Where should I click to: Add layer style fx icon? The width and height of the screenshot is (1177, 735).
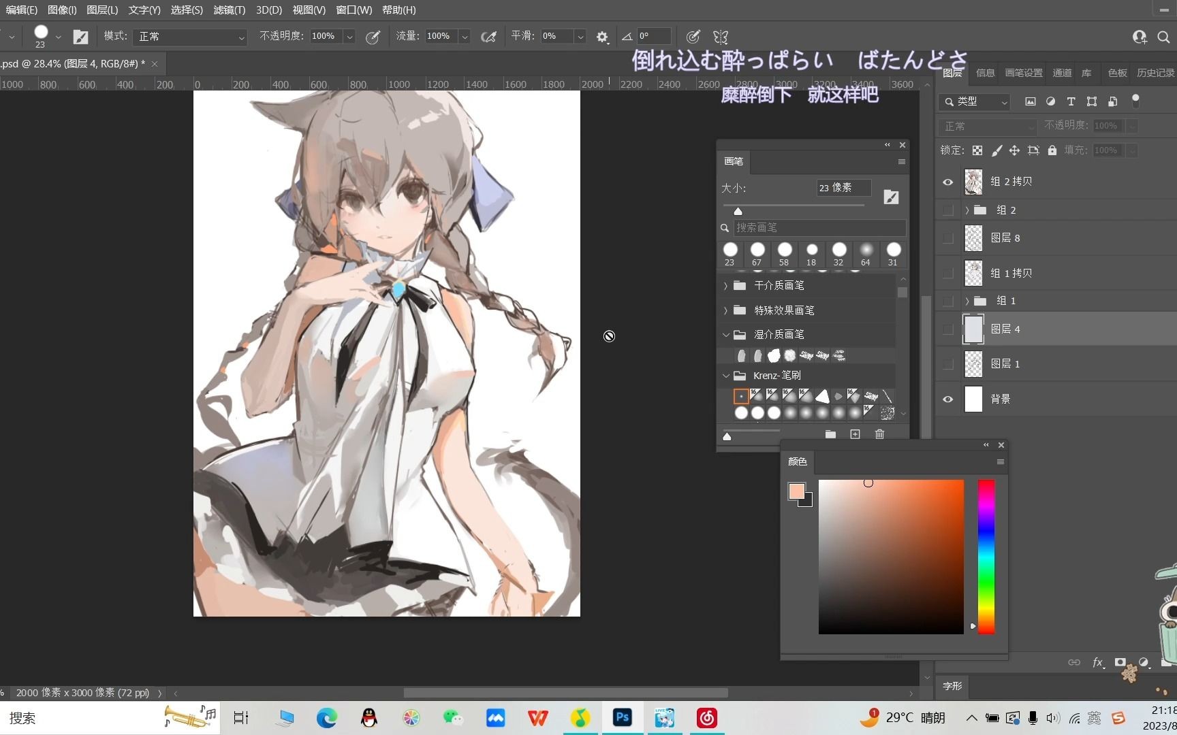point(1097,662)
